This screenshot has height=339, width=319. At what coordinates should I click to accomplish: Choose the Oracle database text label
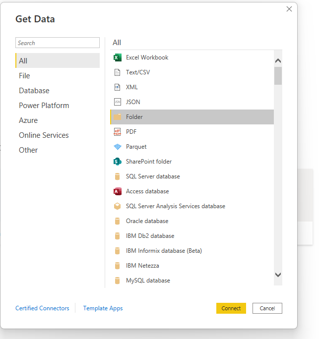tap(147, 221)
